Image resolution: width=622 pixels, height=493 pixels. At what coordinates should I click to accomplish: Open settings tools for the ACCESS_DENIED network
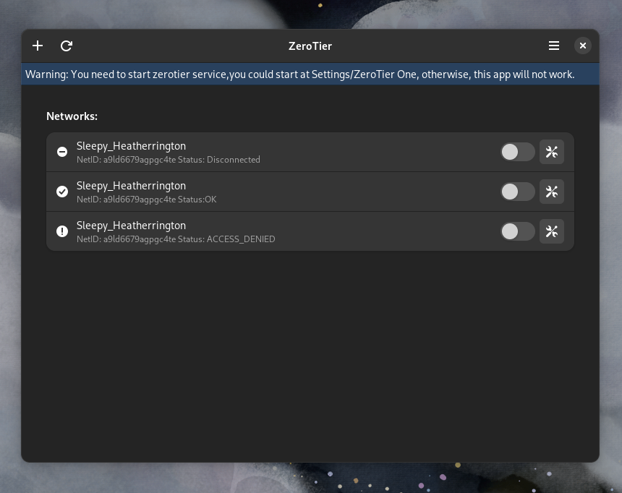tap(552, 231)
